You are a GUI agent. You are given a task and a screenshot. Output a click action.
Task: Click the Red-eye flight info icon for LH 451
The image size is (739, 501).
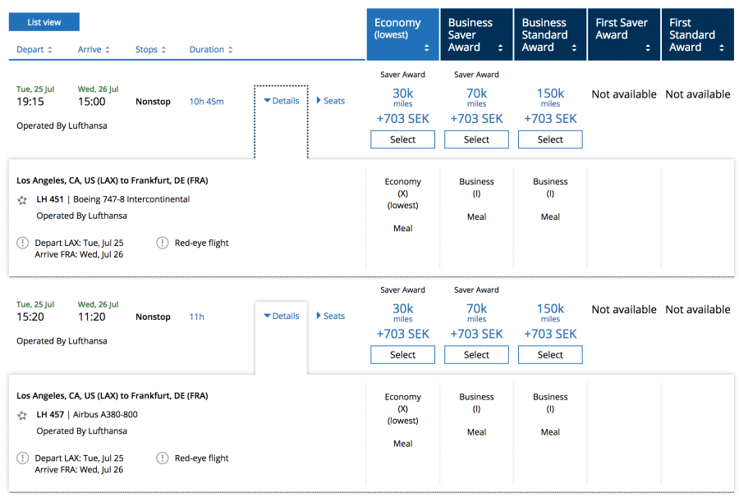[163, 243]
